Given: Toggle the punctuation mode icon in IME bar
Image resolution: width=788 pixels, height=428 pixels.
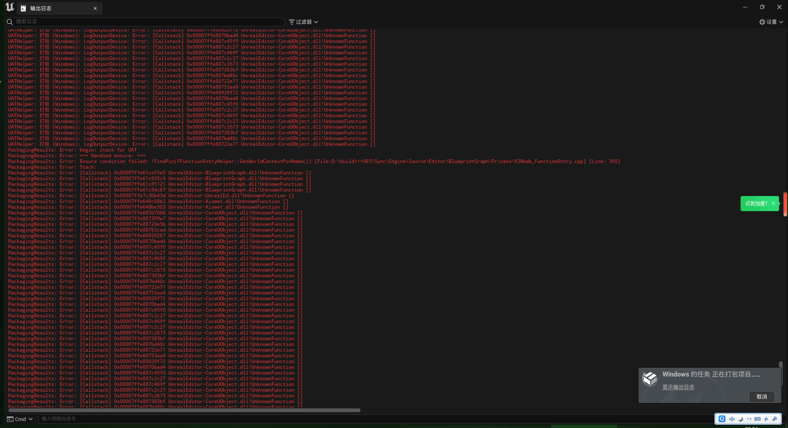Looking at the screenshot, I should [749, 419].
